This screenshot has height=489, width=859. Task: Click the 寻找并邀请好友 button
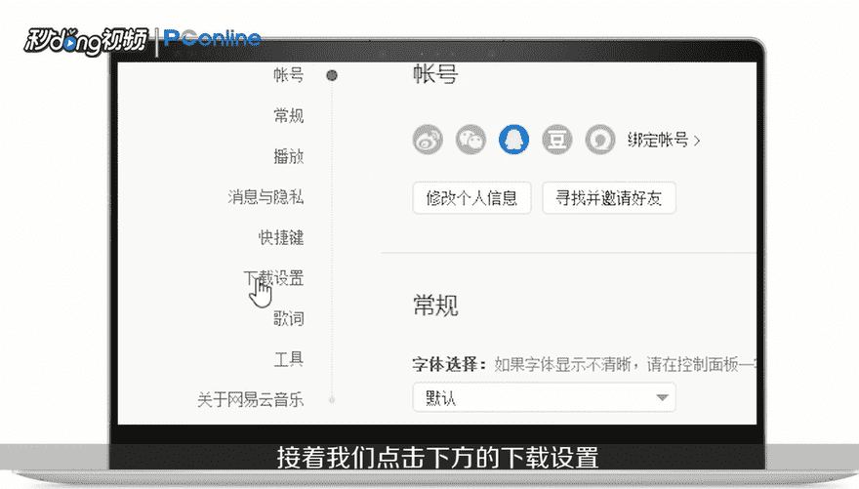pos(609,198)
